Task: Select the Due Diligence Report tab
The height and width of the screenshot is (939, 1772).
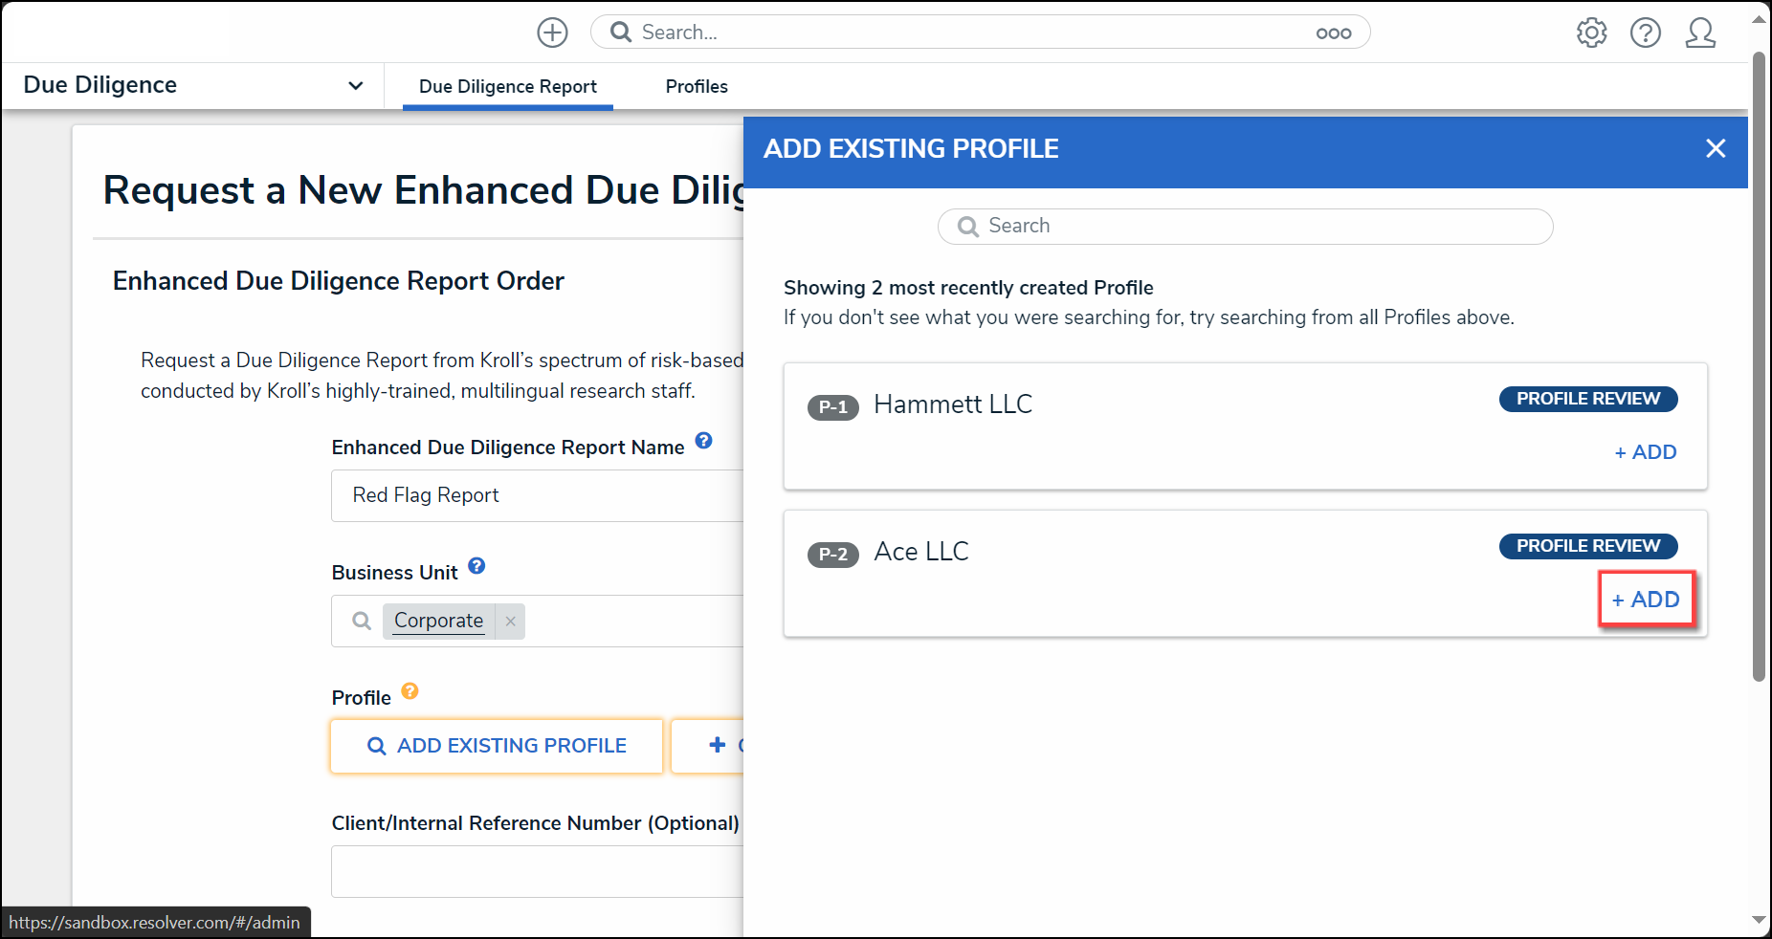Action: pyautogui.click(x=508, y=87)
